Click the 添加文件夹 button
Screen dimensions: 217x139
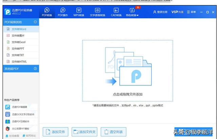coord(84,132)
